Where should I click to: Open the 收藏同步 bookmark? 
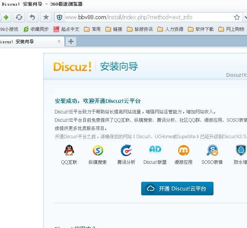click(36, 29)
